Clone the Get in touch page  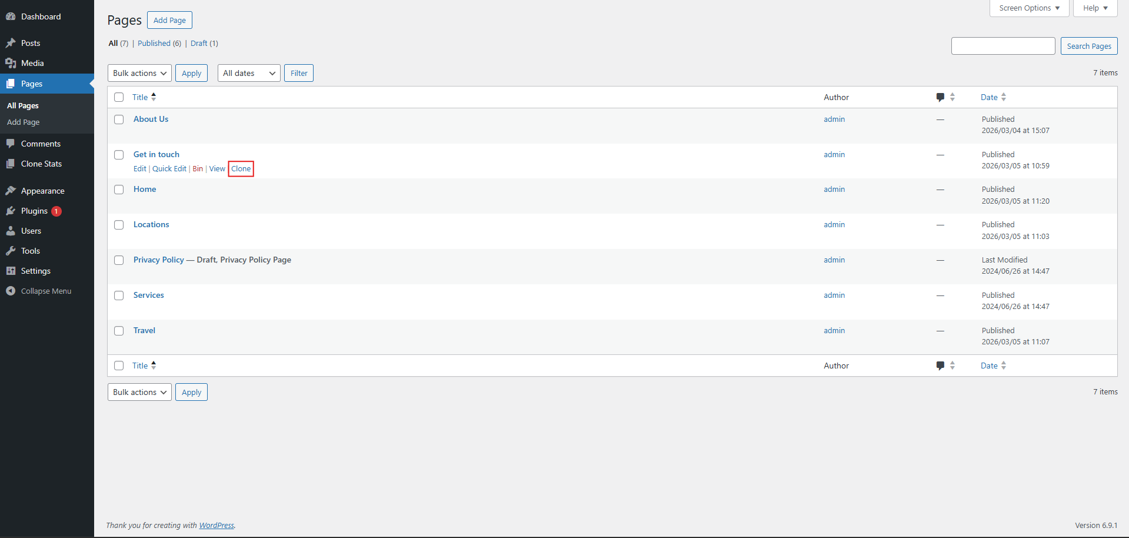click(241, 169)
